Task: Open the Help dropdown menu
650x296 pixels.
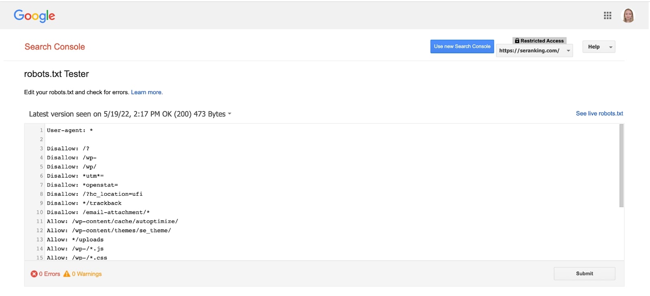Action: [x=598, y=47]
